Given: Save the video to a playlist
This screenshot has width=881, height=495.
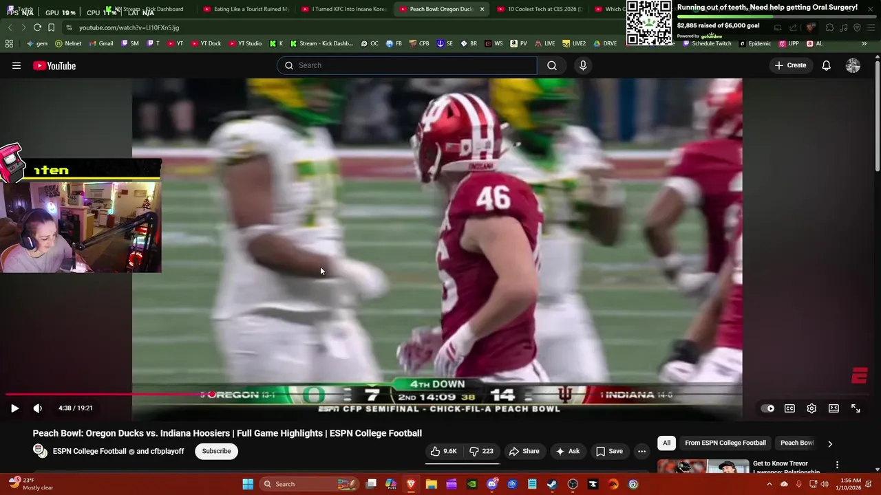Looking at the screenshot, I should 609,451.
